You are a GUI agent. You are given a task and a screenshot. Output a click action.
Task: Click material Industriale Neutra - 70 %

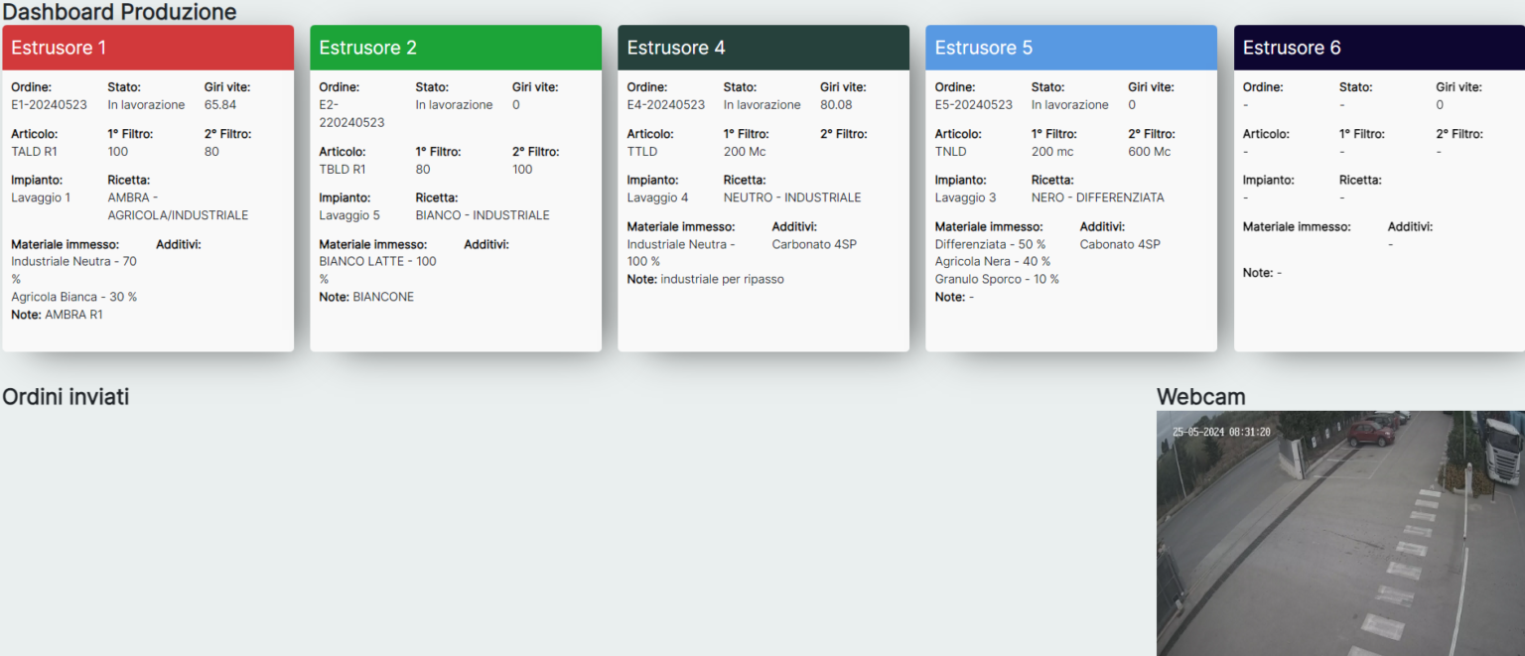(73, 270)
